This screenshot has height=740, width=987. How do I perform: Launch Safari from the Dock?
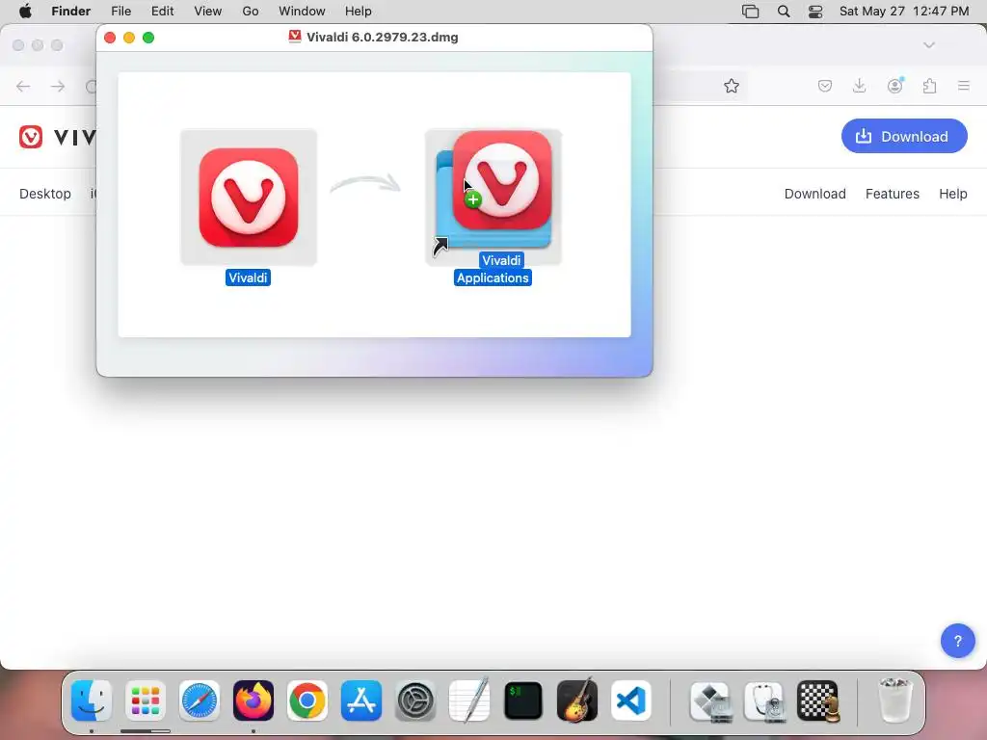point(200,700)
